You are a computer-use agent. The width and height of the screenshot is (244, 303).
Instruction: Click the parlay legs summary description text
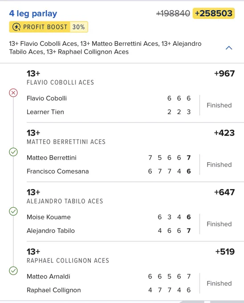(105, 48)
